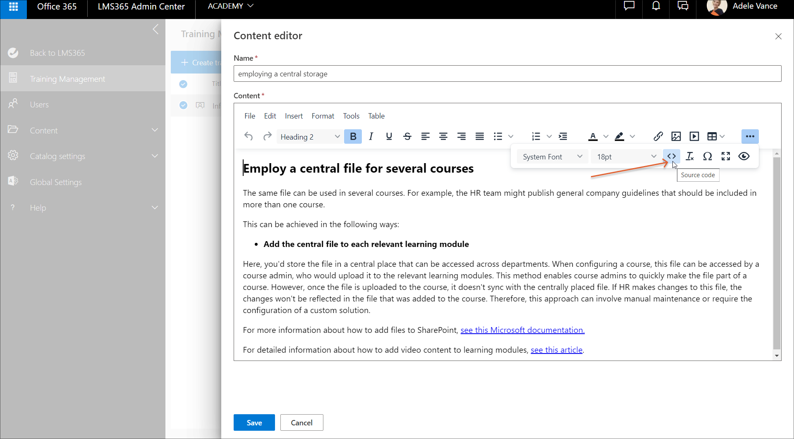Image resolution: width=794 pixels, height=439 pixels.
Task: Click the insert media icon
Action: tap(694, 136)
